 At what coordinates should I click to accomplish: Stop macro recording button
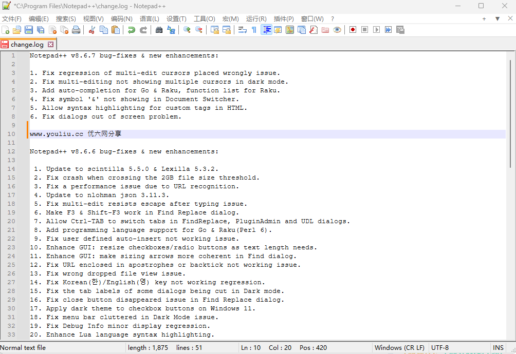click(x=364, y=30)
